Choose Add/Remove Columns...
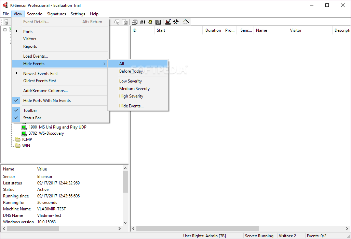This screenshot has height=239, width=351. tap(60, 91)
